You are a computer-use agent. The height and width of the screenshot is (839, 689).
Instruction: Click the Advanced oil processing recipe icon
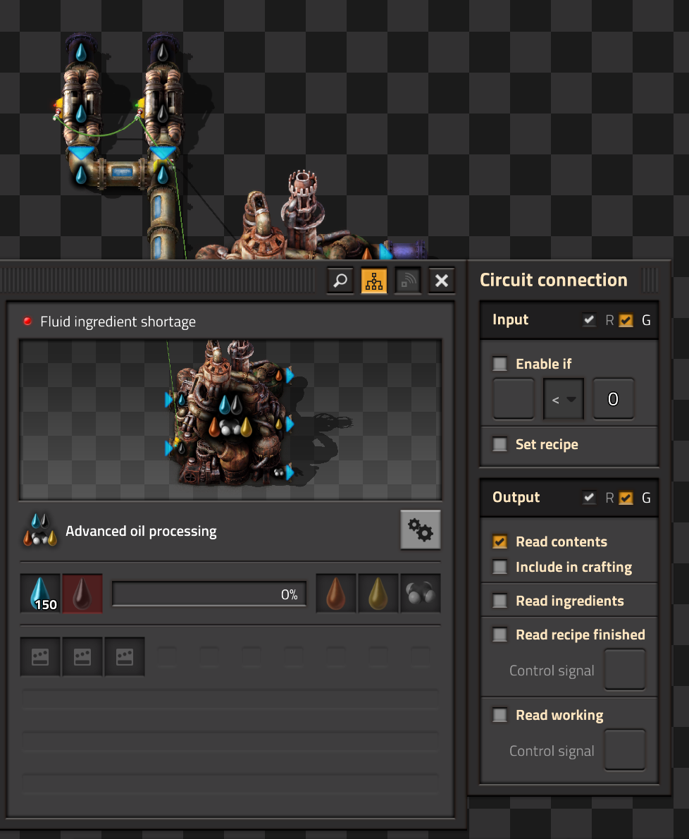pos(40,529)
